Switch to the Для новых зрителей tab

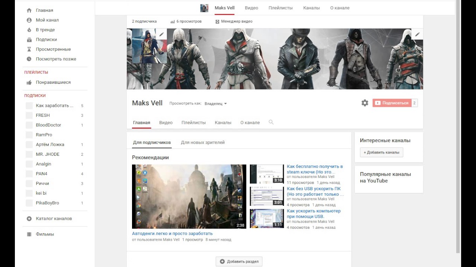pos(203,142)
